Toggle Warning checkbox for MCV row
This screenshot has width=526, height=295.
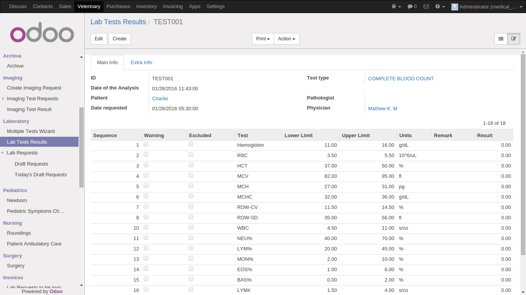click(x=146, y=176)
